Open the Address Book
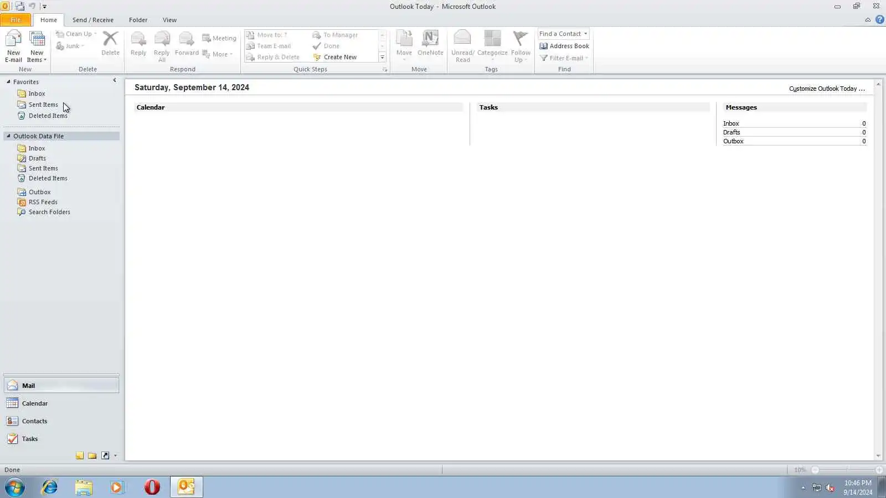 tap(564, 46)
